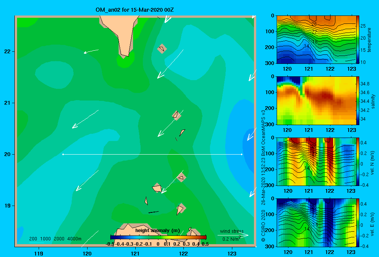The image size is (379, 257).
Task: Click longitude label '120' below main map
Action: tap(87, 253)
